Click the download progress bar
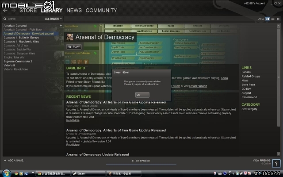This screenshot has height=177, width=283. click(141, 165)
